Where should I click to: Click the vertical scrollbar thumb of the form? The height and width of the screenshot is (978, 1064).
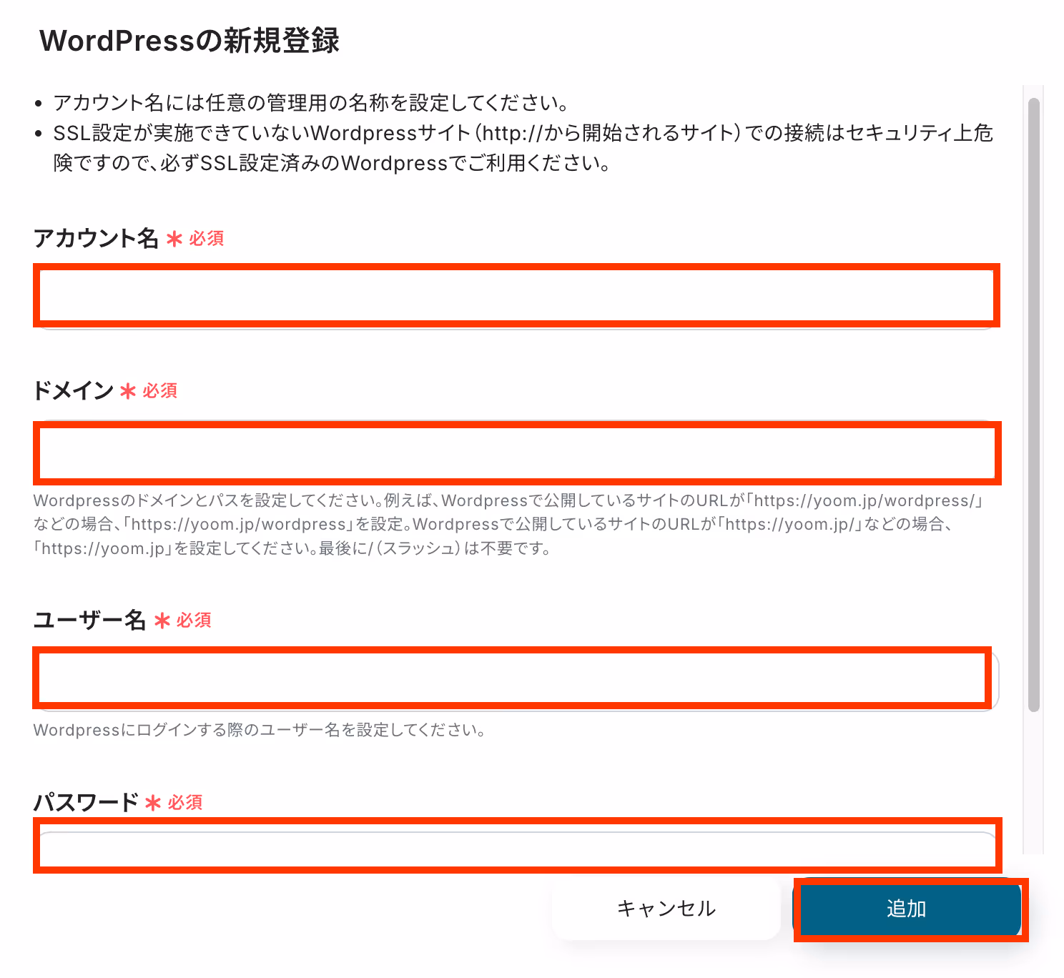(x=1033, y=405)
